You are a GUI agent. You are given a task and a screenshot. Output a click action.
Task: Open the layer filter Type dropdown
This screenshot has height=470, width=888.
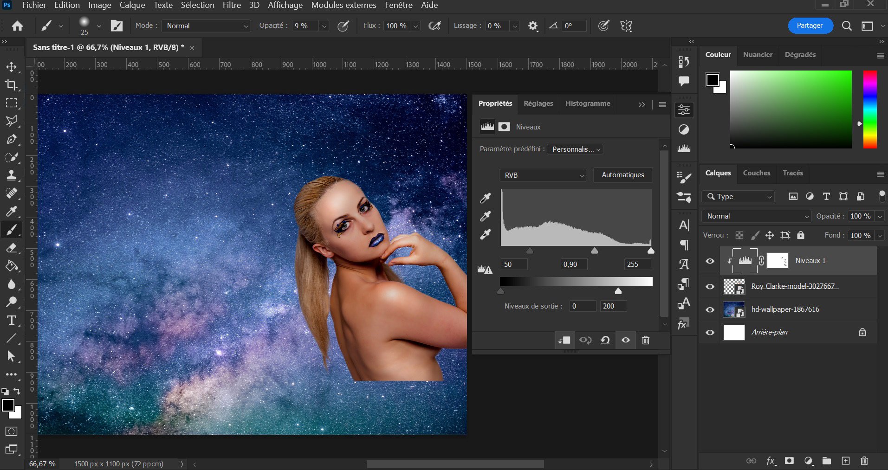pyautogui.click(x=738, y=197)
